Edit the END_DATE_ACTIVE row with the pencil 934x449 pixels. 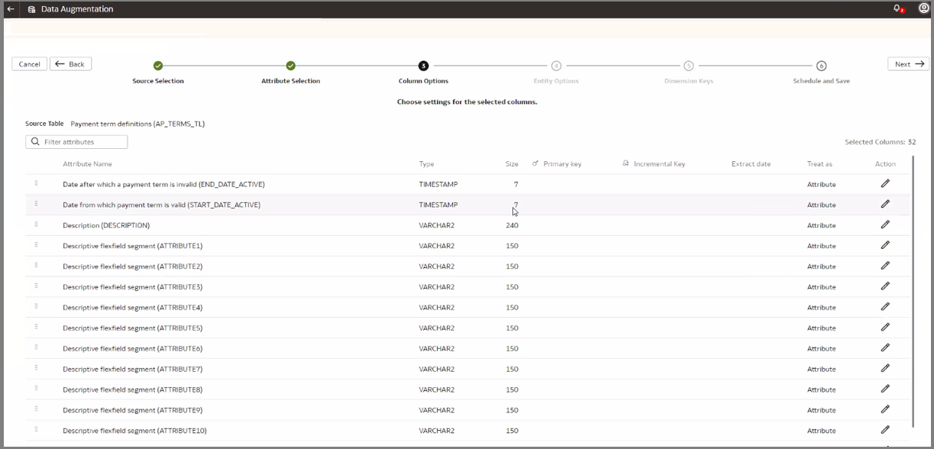tap(885, 183)
